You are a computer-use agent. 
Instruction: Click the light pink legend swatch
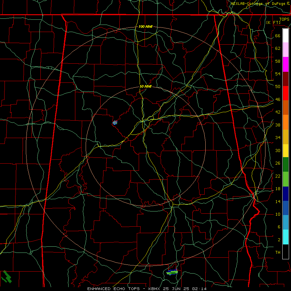coord(286,49)
